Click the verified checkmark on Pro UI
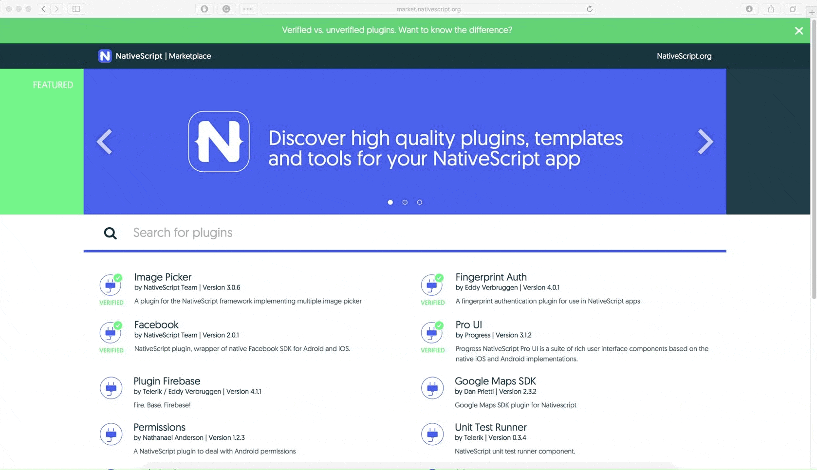Screen dimensions: 817x470 click(440, 325)
